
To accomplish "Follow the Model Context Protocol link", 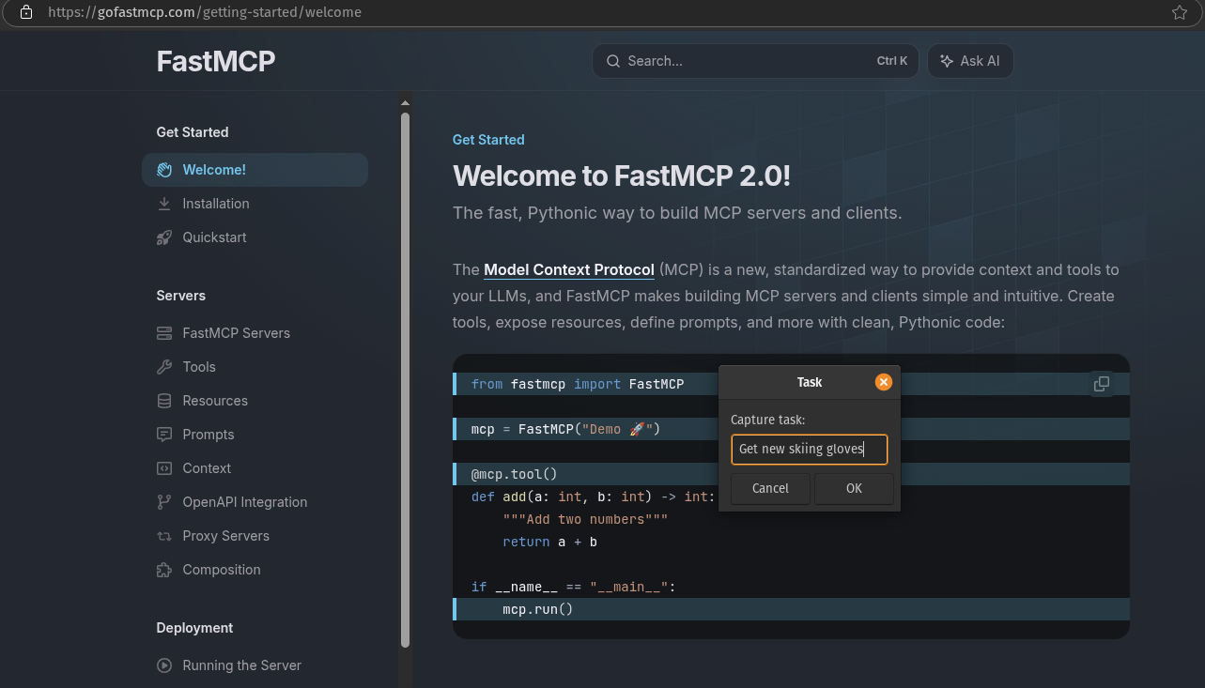I will pos(569,269).
